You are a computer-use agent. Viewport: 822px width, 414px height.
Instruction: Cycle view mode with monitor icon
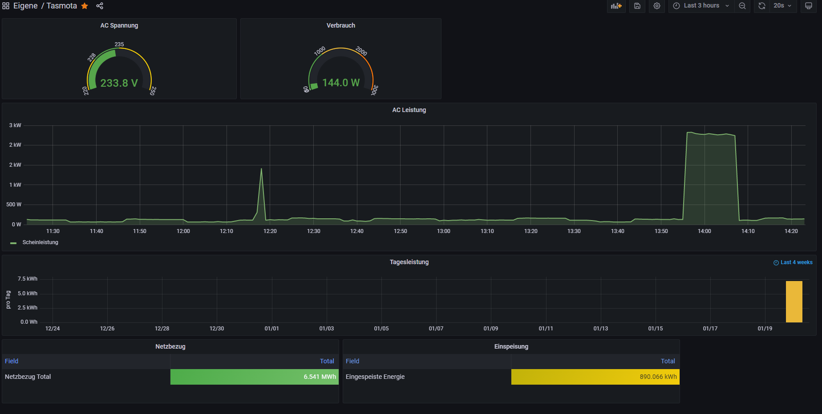[809, 6]
